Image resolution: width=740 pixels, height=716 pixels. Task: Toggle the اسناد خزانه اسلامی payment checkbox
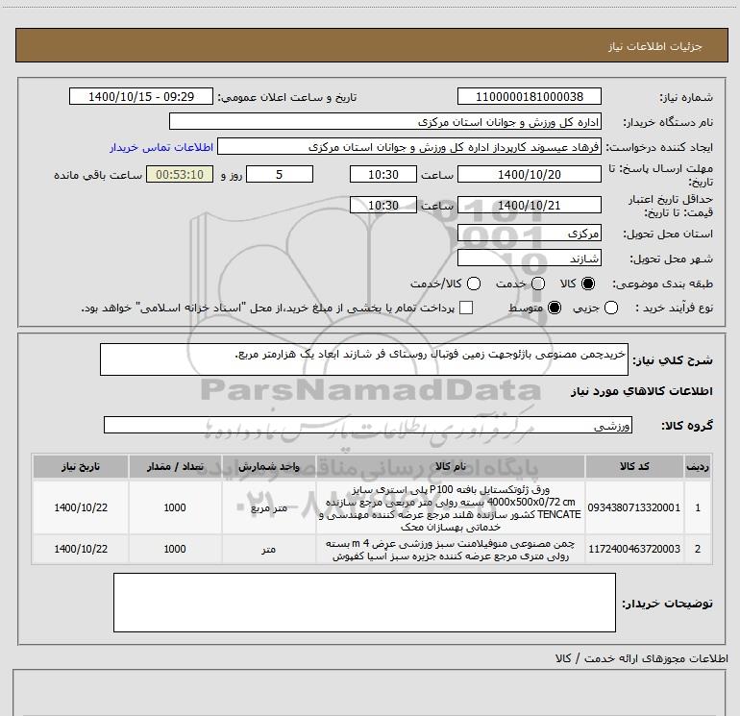pos(466,308)
